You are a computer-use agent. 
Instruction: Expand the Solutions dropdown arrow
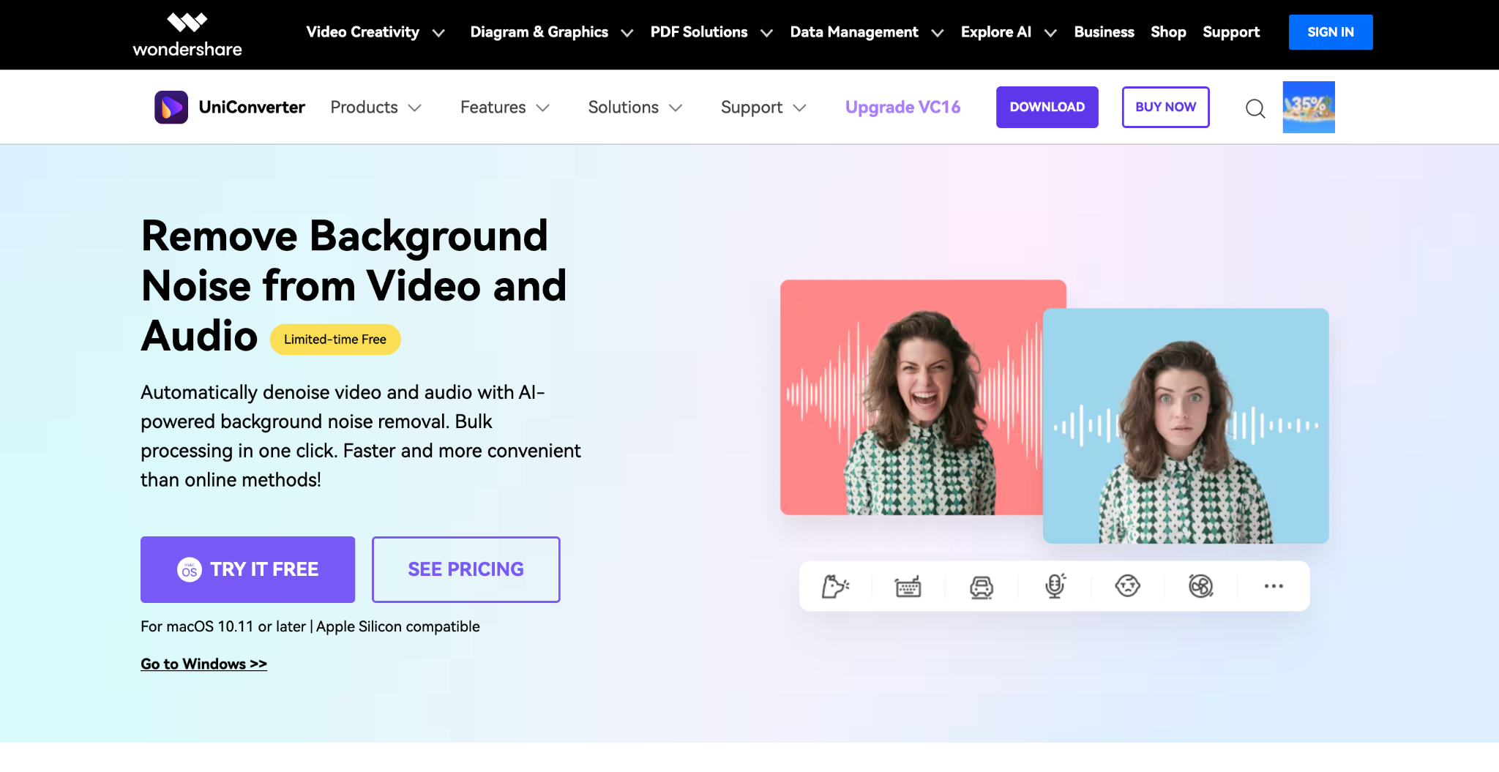click(x=676, y=108)
